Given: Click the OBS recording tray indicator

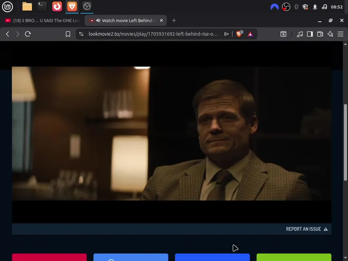Looking at the screenshot, I should point(286,7).
